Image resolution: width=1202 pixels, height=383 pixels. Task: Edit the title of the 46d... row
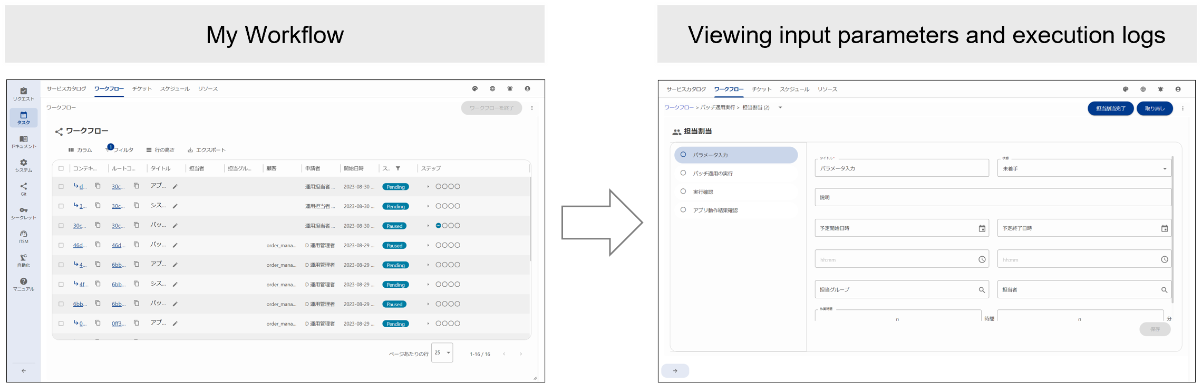pos(175,245)
